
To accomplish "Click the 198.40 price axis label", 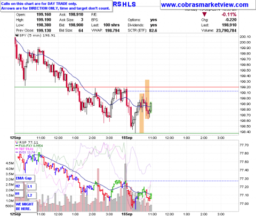I will 245,132.
